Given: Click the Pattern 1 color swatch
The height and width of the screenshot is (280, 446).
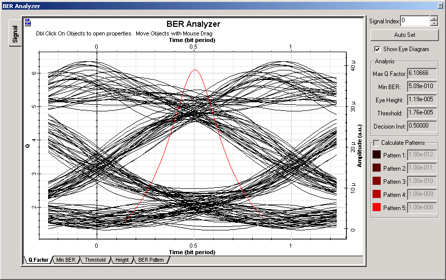Looking at the screenshot, I should coord(377,155).
